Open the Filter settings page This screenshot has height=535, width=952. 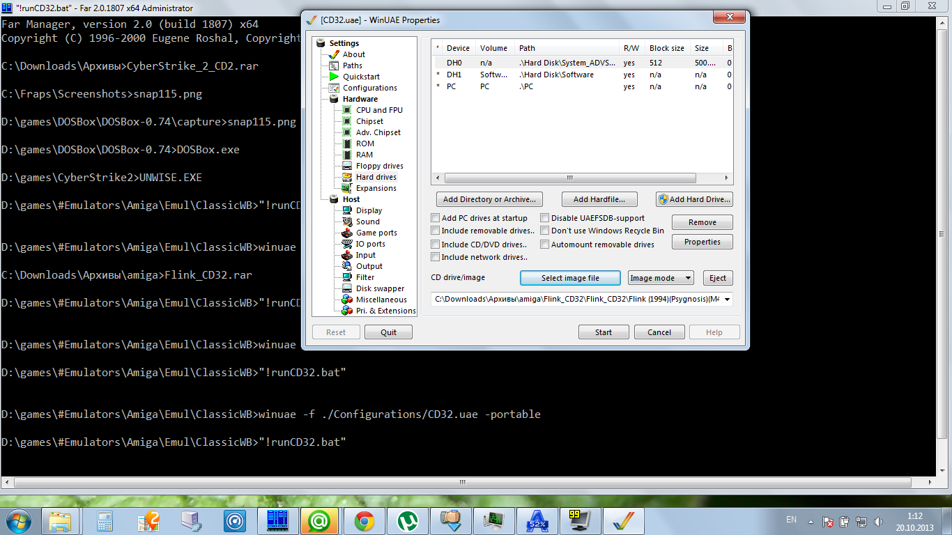coord(365,277)
